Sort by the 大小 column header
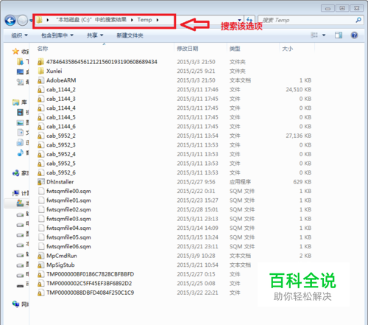Screen dimensions: 368x325 click(287, 49)
